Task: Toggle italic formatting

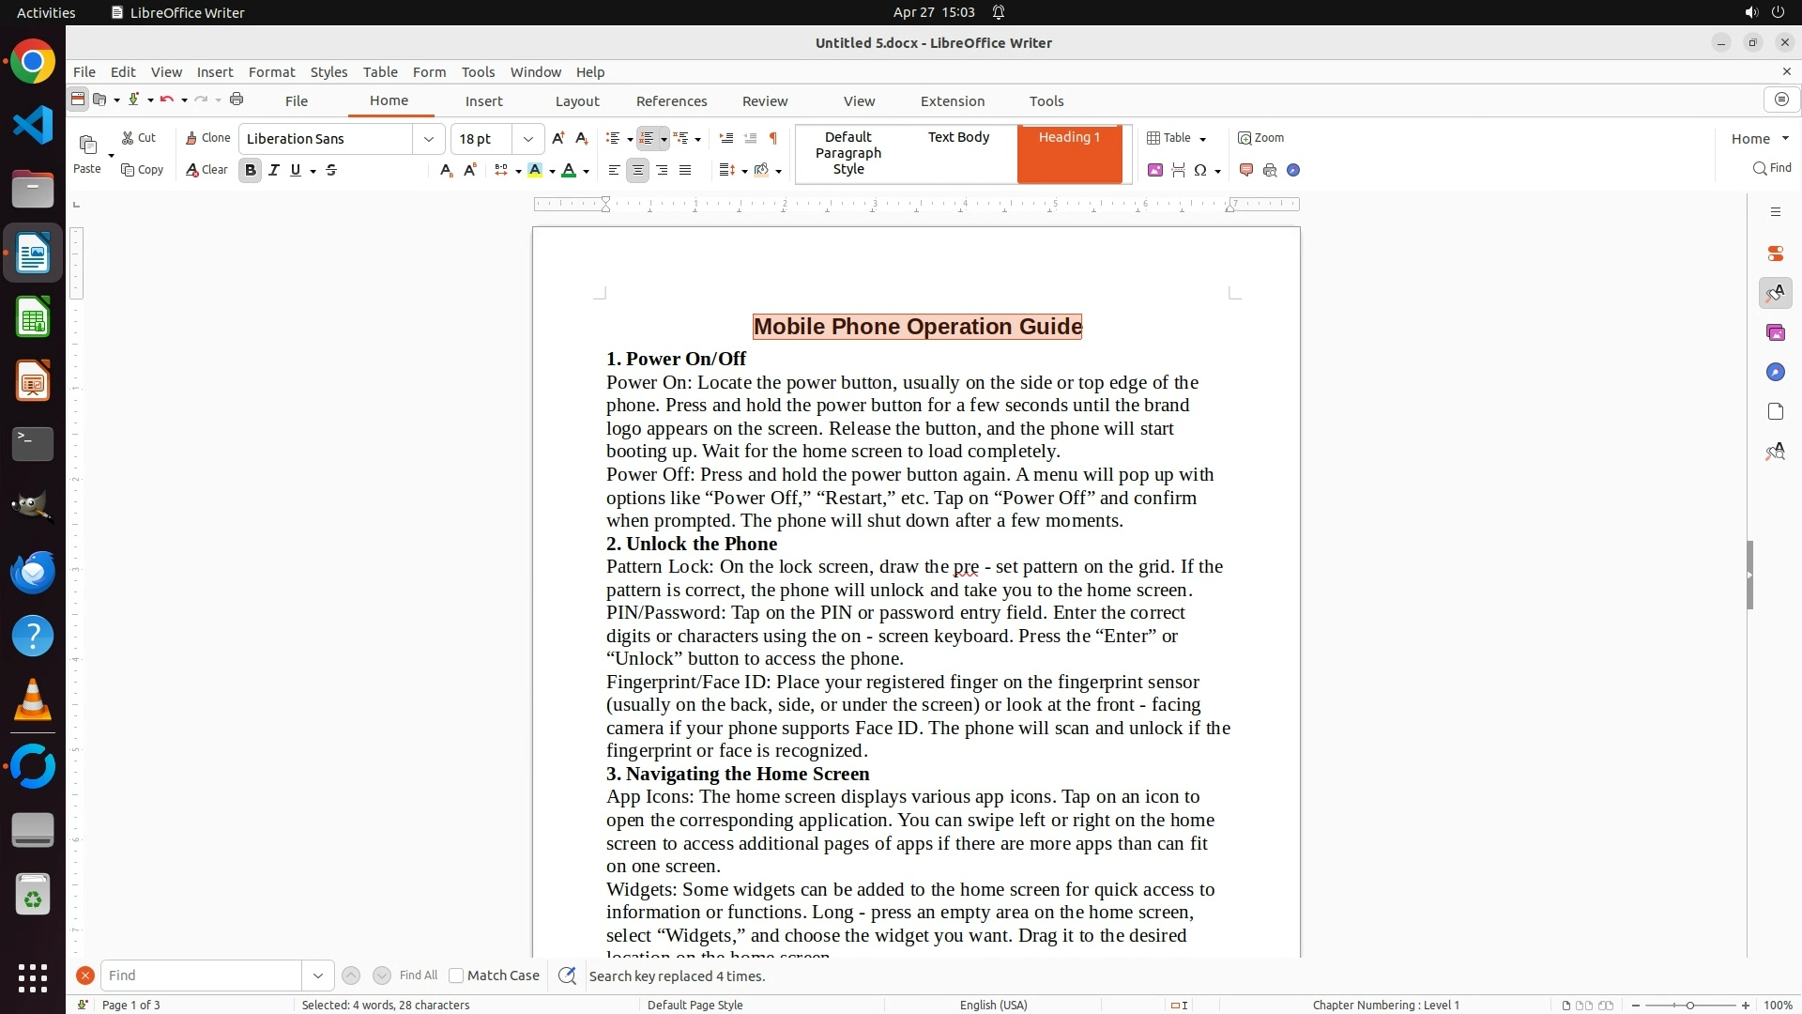Action: (x=273, y=170)
